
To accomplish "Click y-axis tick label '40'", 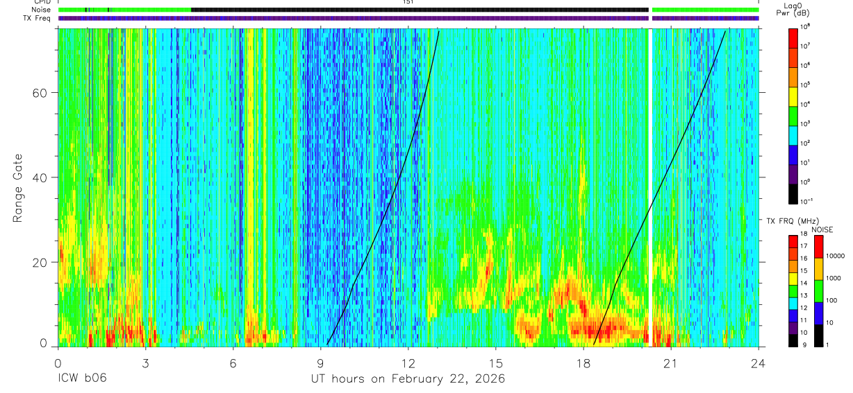I will (39, 177).
